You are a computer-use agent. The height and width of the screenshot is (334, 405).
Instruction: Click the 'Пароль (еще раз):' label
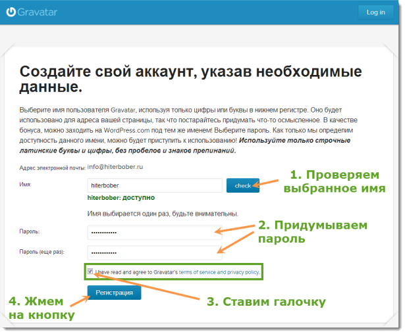pyautogui.click(x=42, y=252)
